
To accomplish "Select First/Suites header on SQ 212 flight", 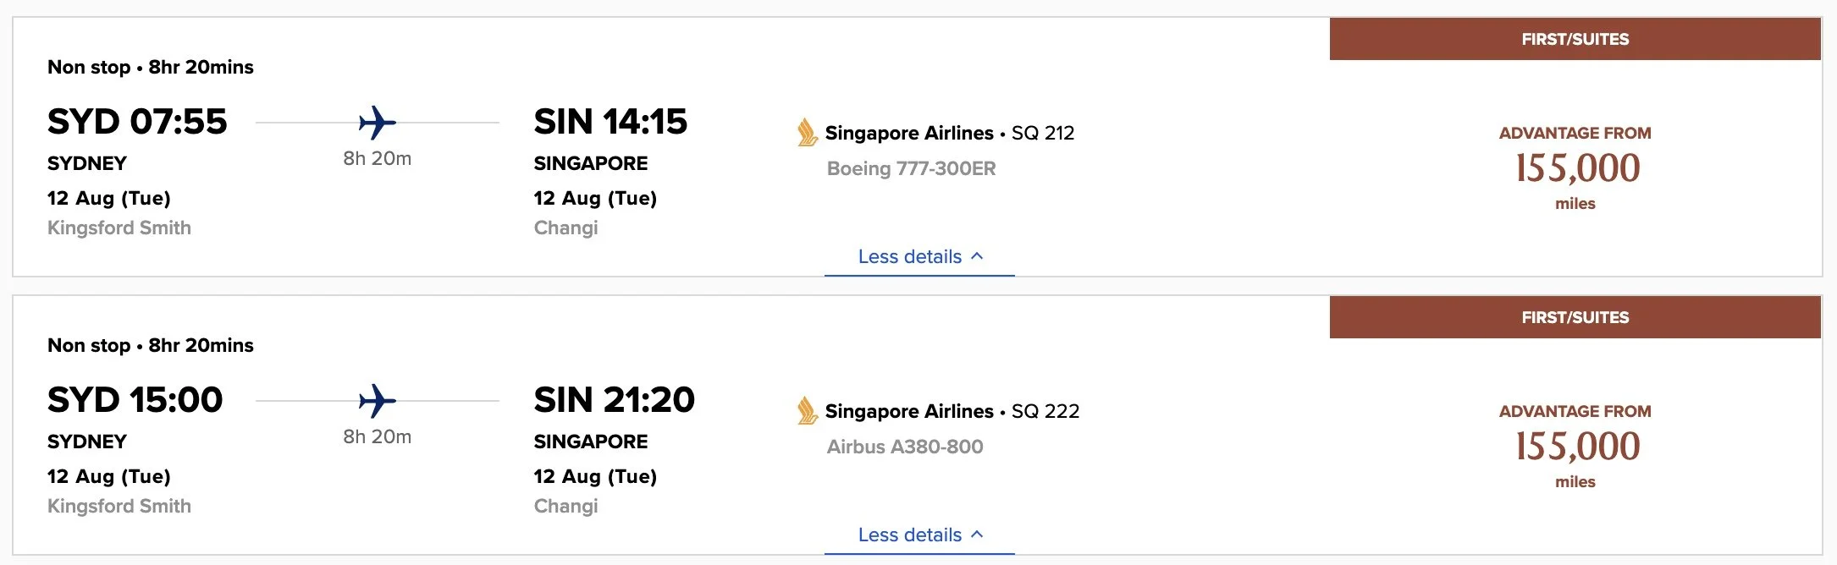I will [1575, 39].
